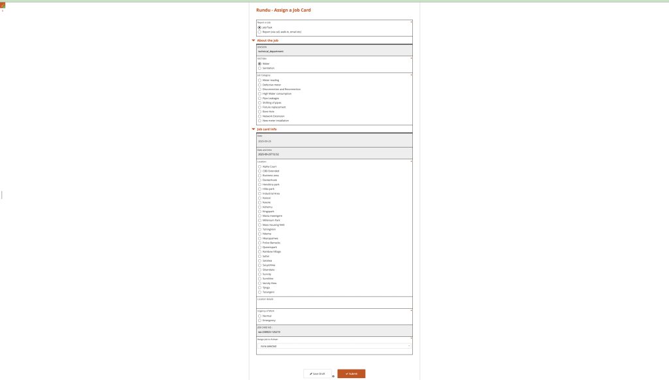Viewport: 669px width, 380px height.
Task: Pick Bore Hole job category
Action: (259, 112)
